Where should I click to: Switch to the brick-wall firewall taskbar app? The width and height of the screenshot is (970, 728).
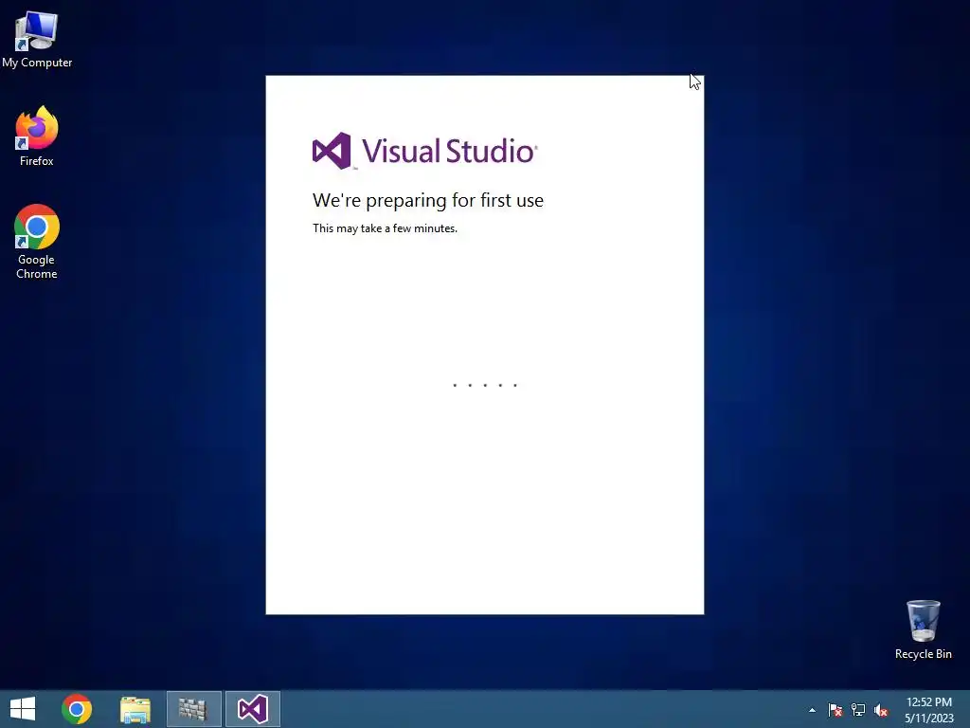click(193, 709)
